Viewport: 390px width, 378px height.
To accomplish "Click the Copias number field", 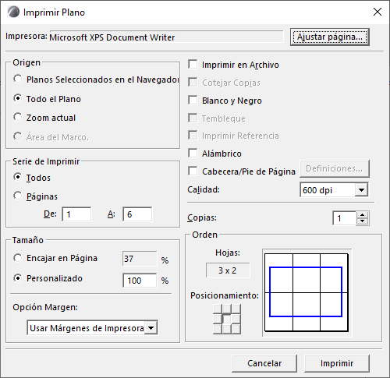I will tap(344, 218).
